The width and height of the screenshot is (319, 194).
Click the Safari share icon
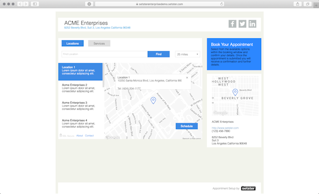pyautogui.click(x=297, y=4)
